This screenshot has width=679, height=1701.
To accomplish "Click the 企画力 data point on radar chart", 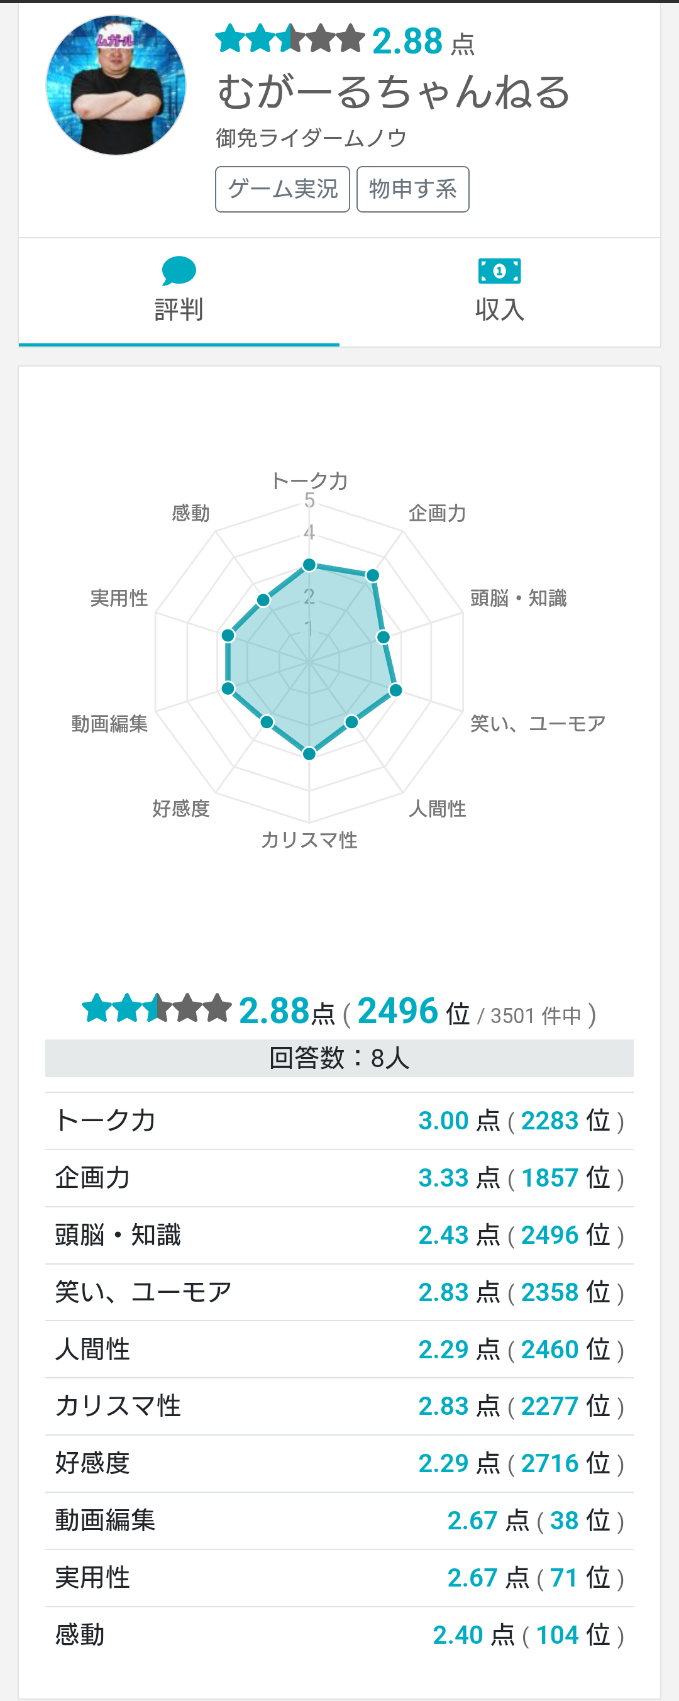I will 373,575.
